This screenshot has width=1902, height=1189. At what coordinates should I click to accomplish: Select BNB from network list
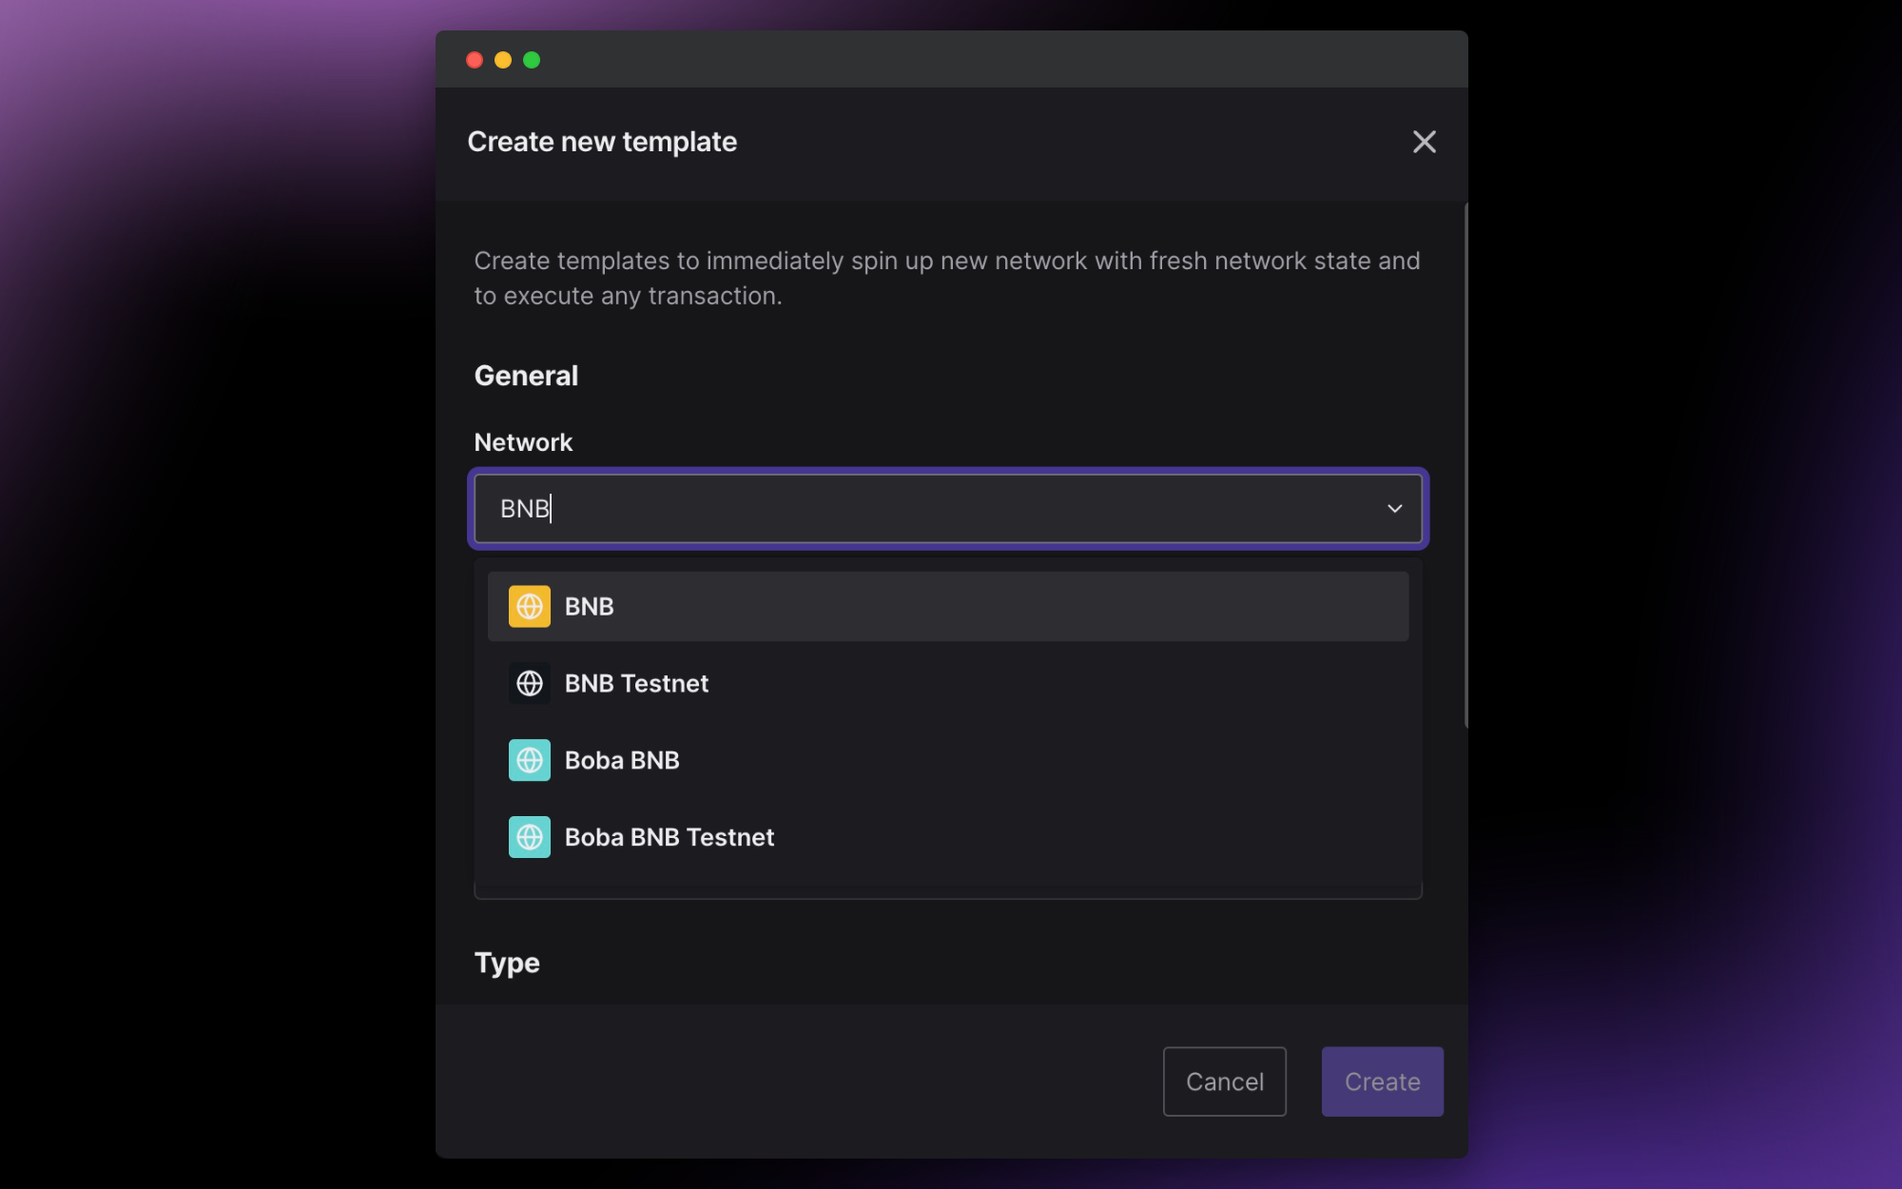pos(589,606)
